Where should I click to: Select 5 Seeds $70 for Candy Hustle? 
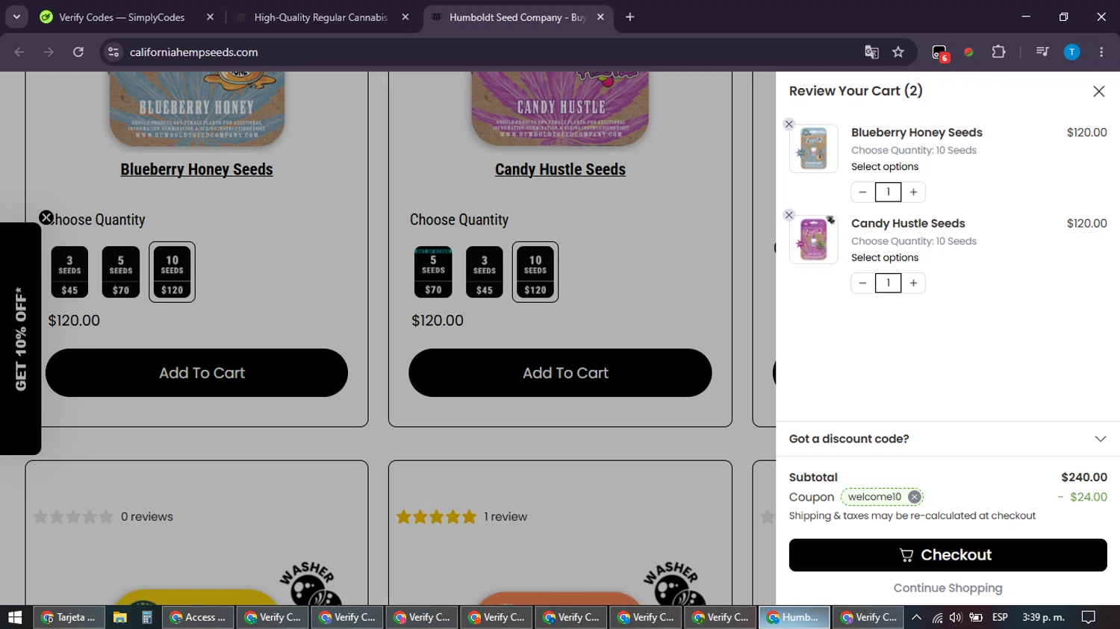tap(433, 272)
